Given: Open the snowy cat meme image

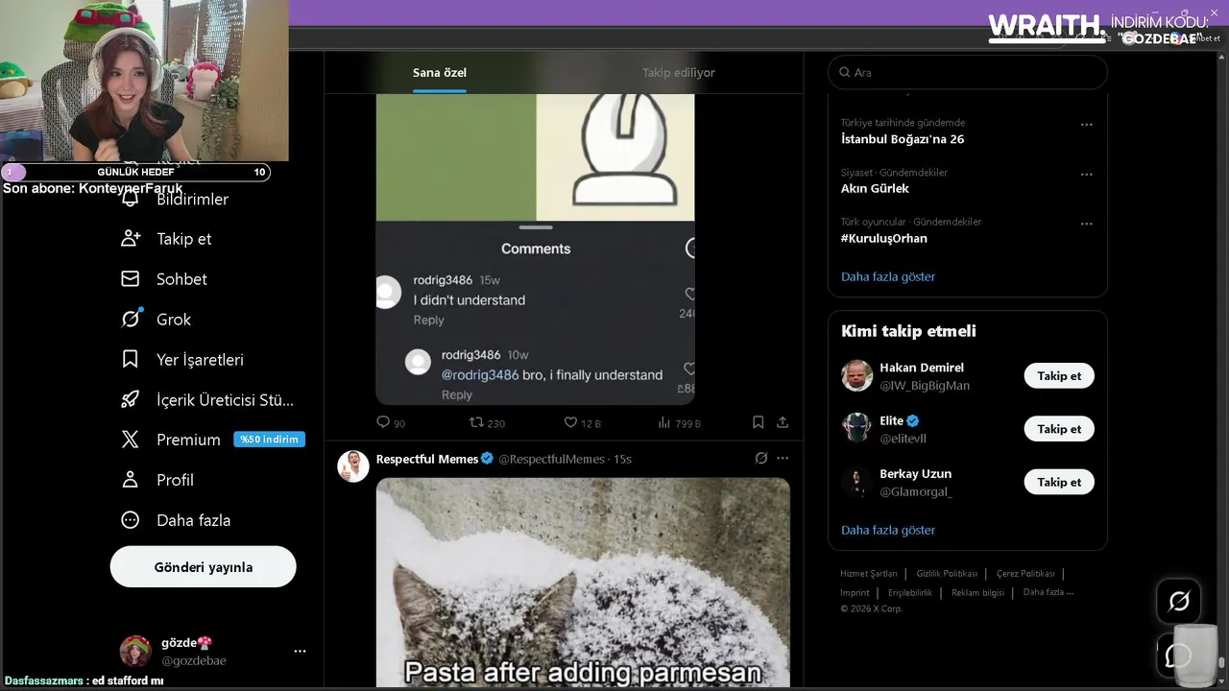Looking at the screenshot, I should [x=583, y=583].
